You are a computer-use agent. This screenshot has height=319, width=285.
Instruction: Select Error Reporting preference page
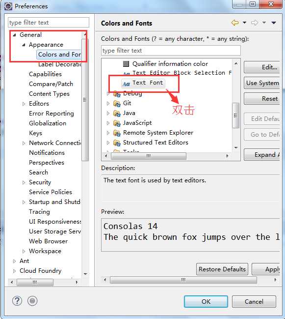pos(52,114)
